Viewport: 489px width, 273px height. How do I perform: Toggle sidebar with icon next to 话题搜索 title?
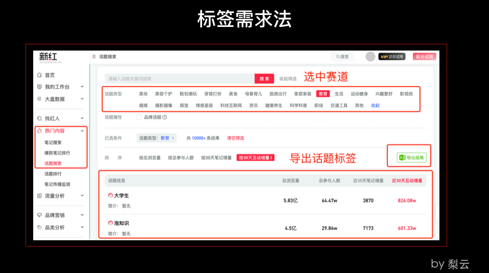tap(94, 56)
